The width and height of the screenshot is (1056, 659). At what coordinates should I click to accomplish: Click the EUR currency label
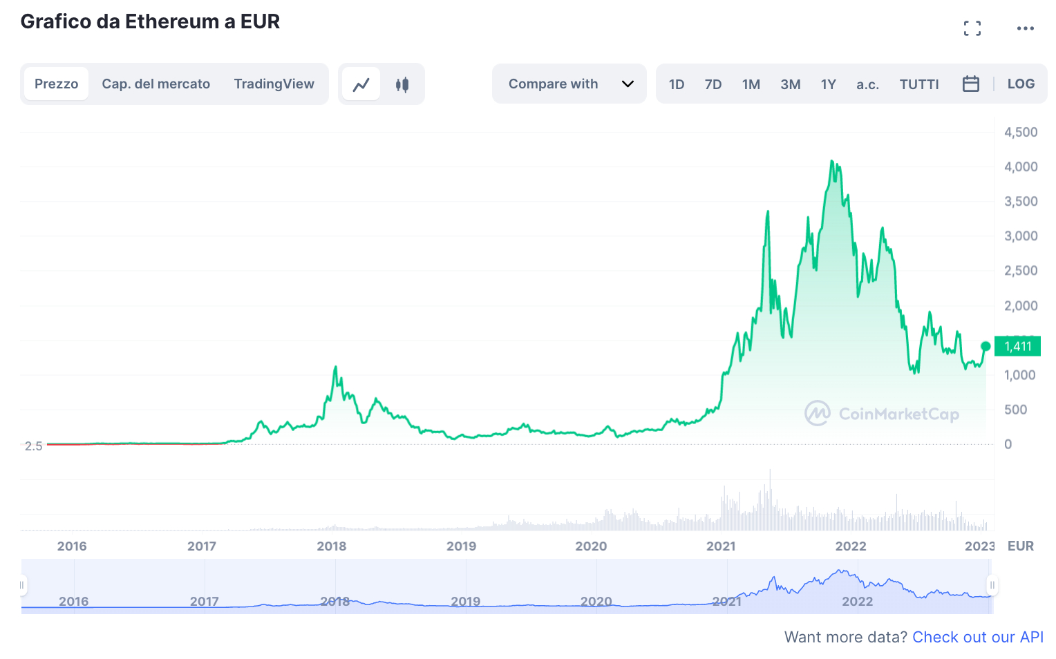pos(1021,546)
